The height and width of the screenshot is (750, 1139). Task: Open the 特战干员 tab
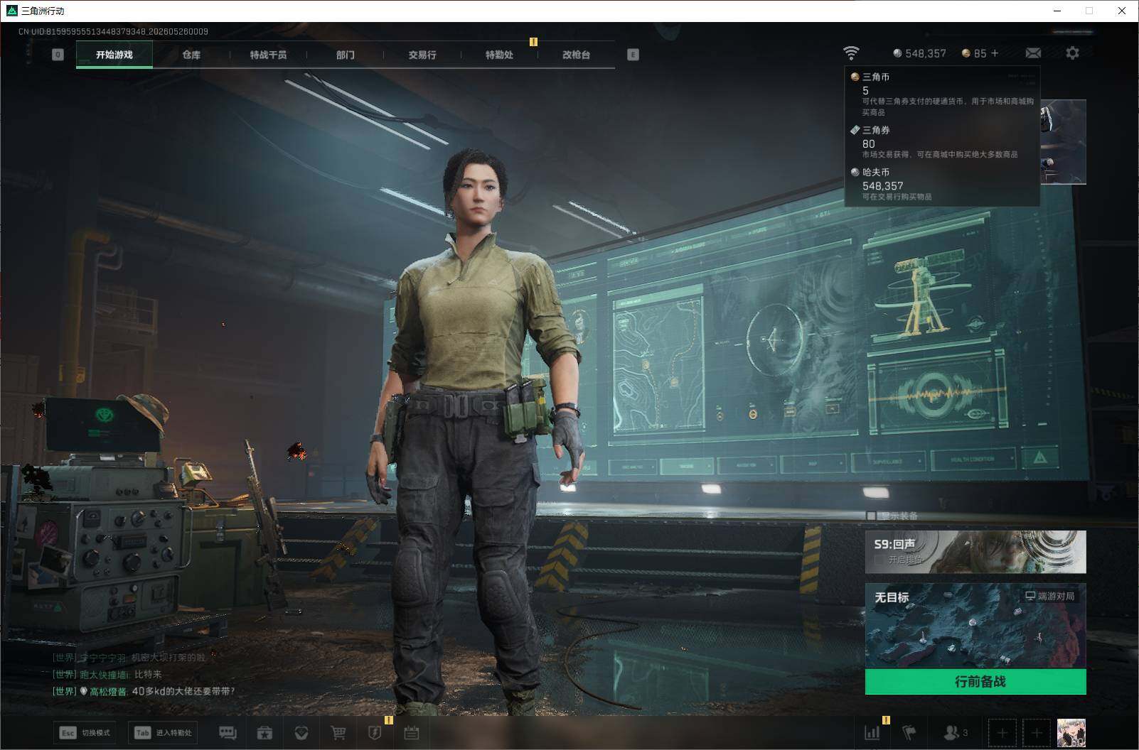[x=268, y=55]
